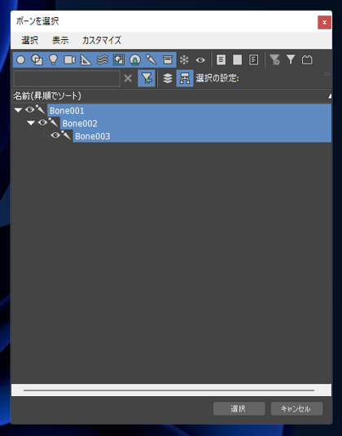Toggle the cameras display filter icon
Viewport: 342px width, 436px height.
pyautogui.click(x=69, y=59)
